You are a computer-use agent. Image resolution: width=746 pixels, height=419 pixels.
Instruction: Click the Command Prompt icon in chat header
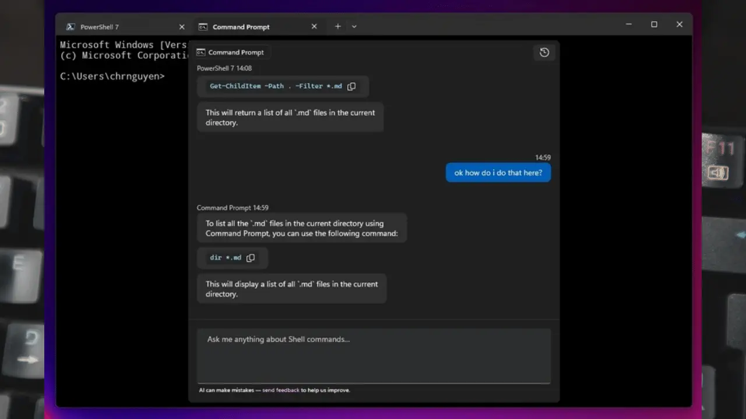[x=200, y=52]
